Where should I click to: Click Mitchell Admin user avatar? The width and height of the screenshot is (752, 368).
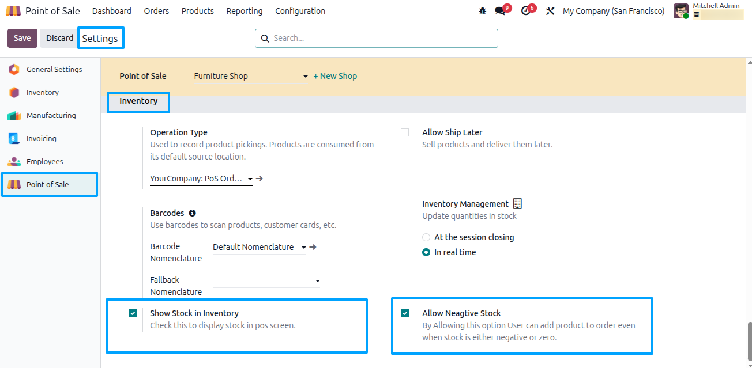pyautogui.click(x=681, y=11)
